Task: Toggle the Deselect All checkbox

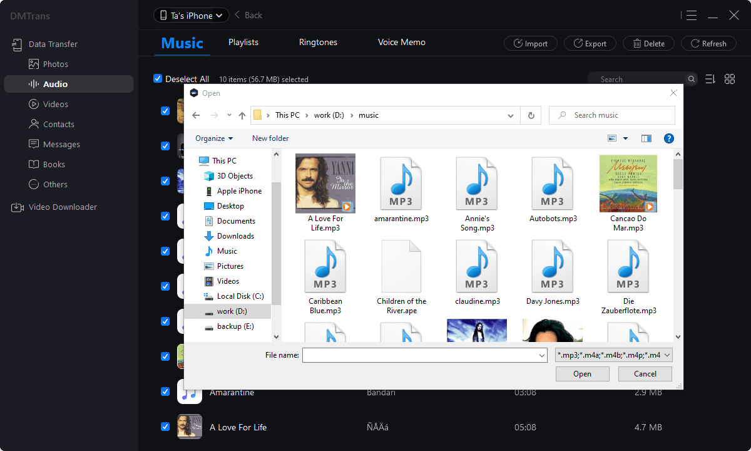Action: coord(158,79)
